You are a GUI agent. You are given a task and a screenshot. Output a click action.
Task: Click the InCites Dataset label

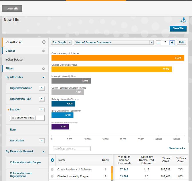[x=14, y=60]
